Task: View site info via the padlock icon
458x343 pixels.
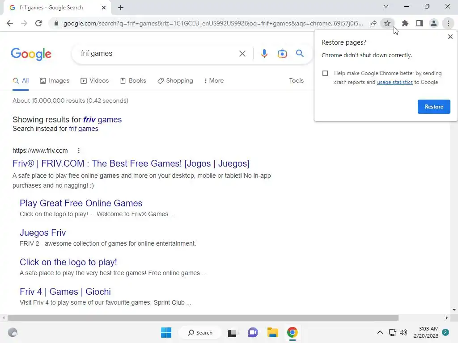Action: (x=56, y=23)
